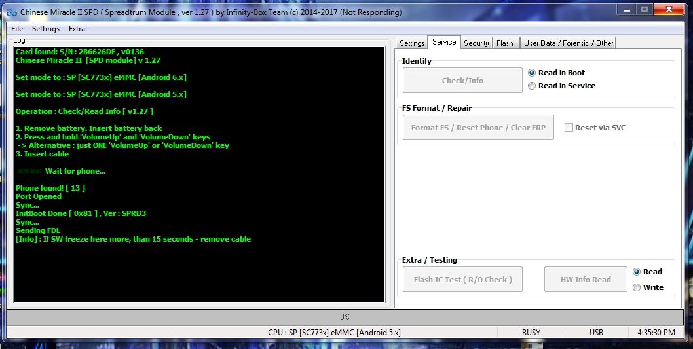Screen dimensions: 693x349
Task: Click 'Set mode to' Android 6.x log line
Action: 101,77
